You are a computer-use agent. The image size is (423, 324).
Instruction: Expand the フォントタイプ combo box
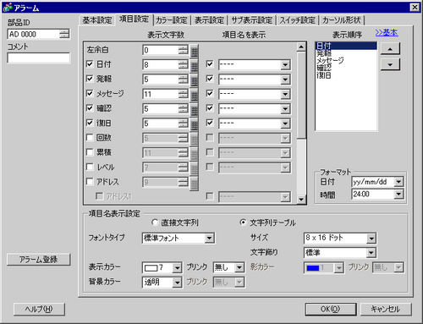209,239
